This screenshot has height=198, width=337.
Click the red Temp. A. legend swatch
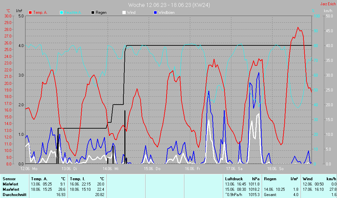click(30, 13)
